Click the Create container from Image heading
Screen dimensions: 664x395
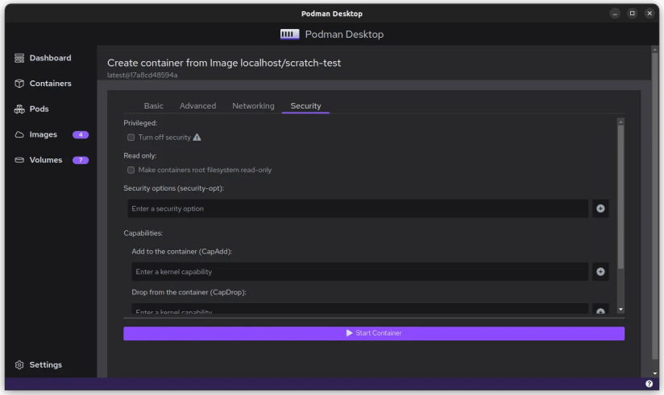(x=224, y=63)
